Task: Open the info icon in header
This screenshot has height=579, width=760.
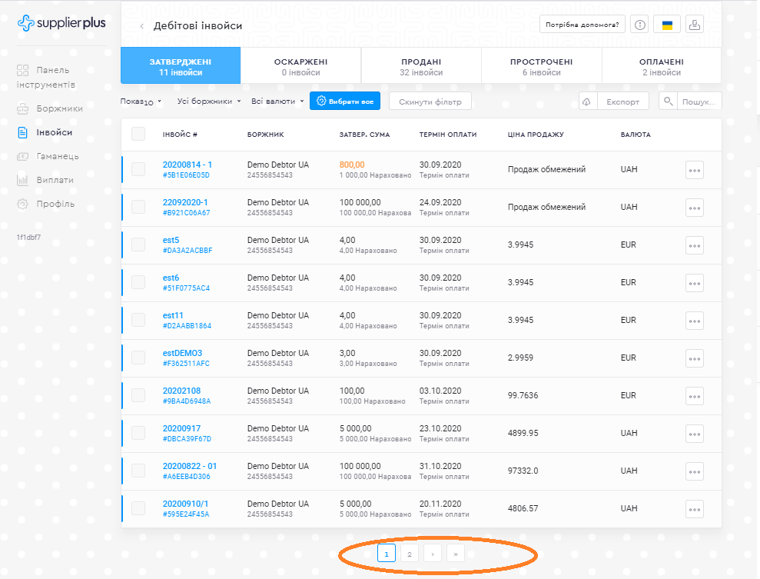Action: pyautogui.click(x=639, y=25)
